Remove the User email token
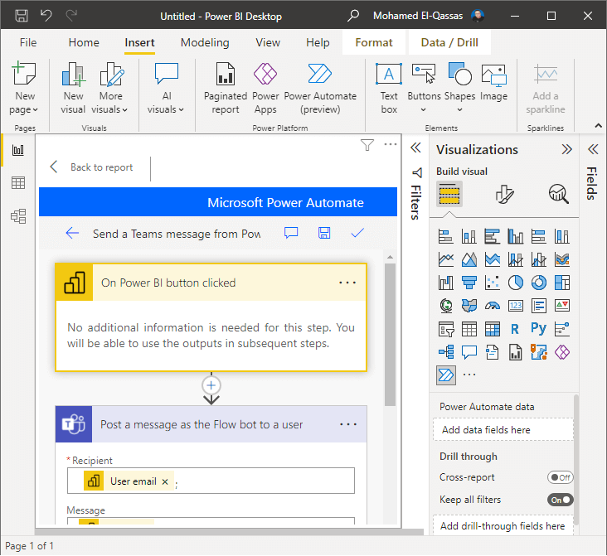This screenshot has width=607, height=556. click(x=165, y=481)
